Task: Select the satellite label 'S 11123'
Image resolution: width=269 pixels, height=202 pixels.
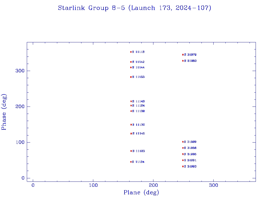Action: [x=138, y=151]
